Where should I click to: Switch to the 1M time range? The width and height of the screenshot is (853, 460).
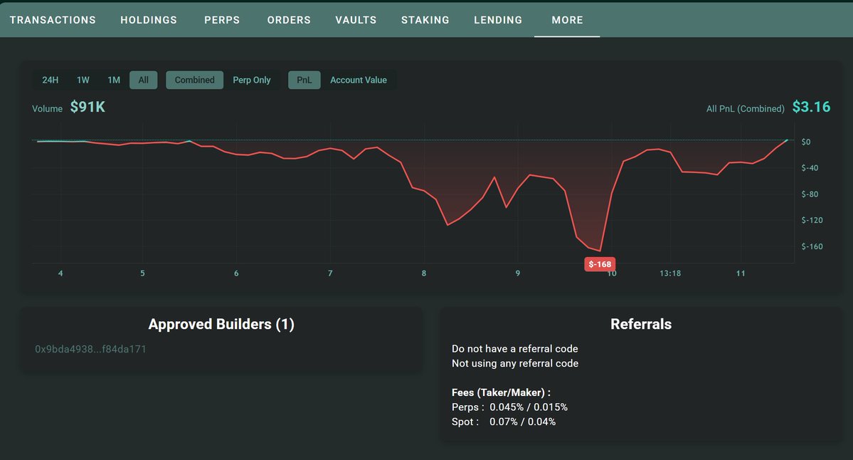(x=113, y=80)
